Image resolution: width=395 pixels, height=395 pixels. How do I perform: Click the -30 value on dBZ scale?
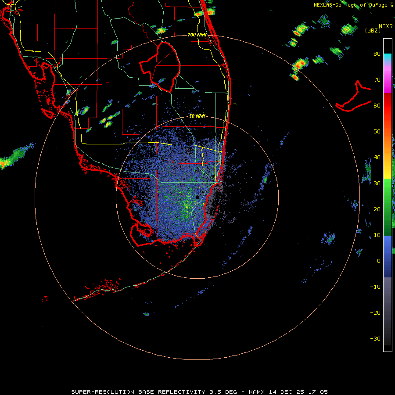click(x=375, y=338)
